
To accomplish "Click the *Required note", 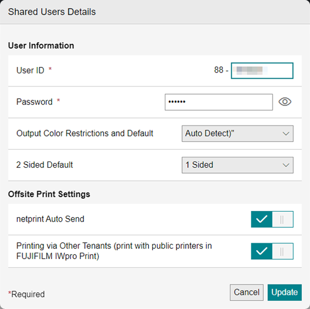I will pyautogui.click(x=26, y=294).
